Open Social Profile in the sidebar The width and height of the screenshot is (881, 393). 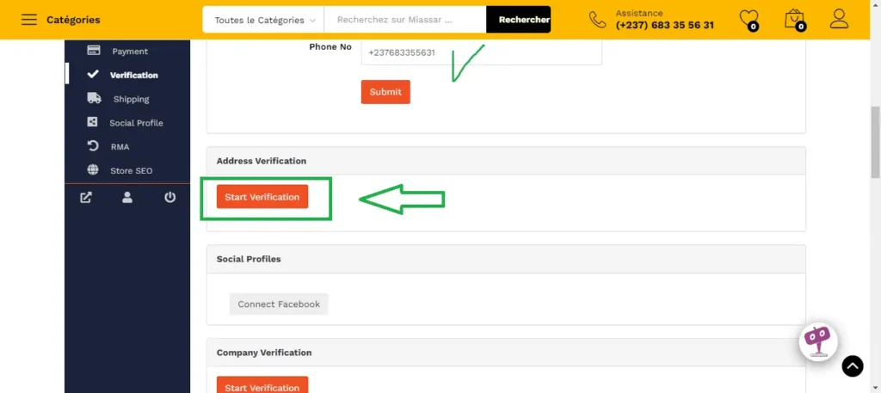[136, 123]
